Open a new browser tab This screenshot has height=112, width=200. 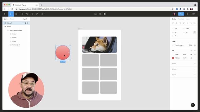pyautogui.click(x=41, y=5)
